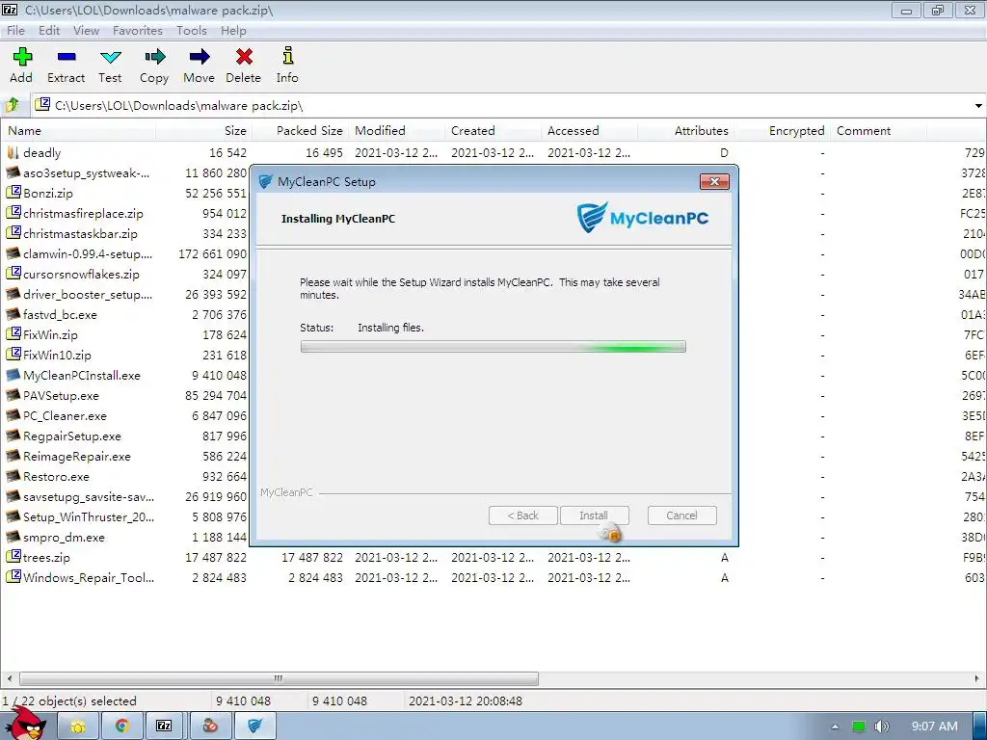Go up one folder level icon

[13, 104]
